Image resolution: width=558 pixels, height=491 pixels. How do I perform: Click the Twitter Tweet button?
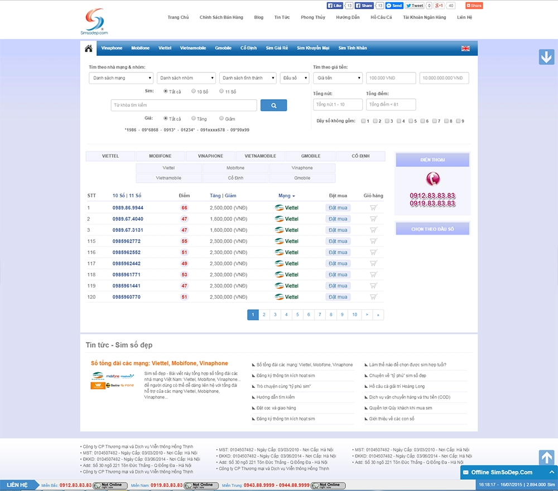[415, 6]
